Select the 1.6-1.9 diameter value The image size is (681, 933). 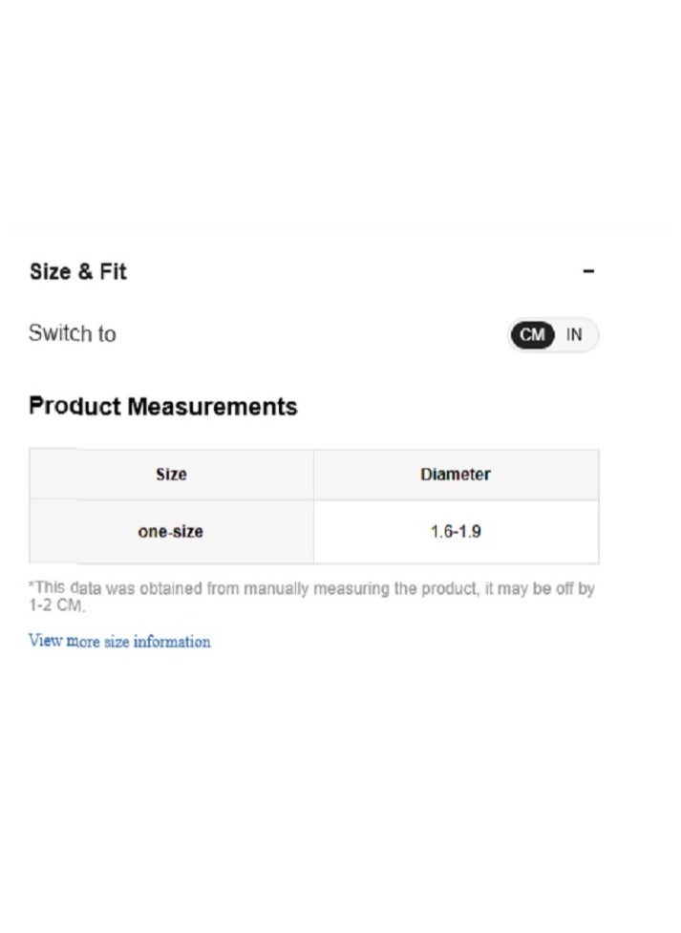click(x=456, y=531)
